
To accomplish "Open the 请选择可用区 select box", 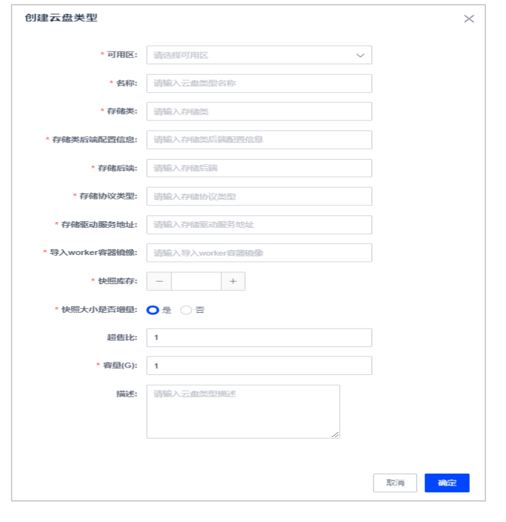I will pos(259,55).
